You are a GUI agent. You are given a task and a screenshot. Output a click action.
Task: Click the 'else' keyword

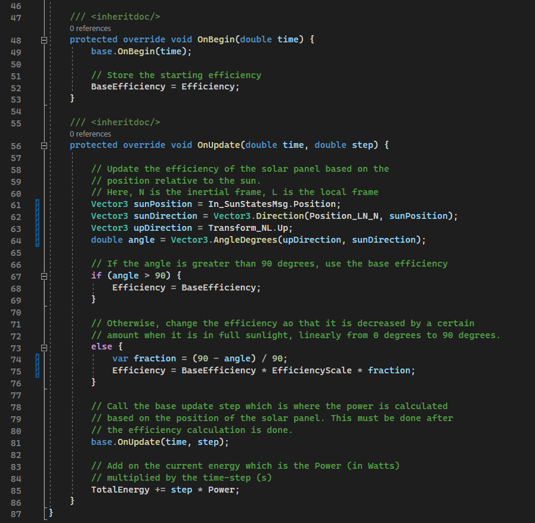(101, 346)
